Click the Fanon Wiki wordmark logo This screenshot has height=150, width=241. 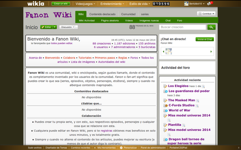(x=49, y=15)
